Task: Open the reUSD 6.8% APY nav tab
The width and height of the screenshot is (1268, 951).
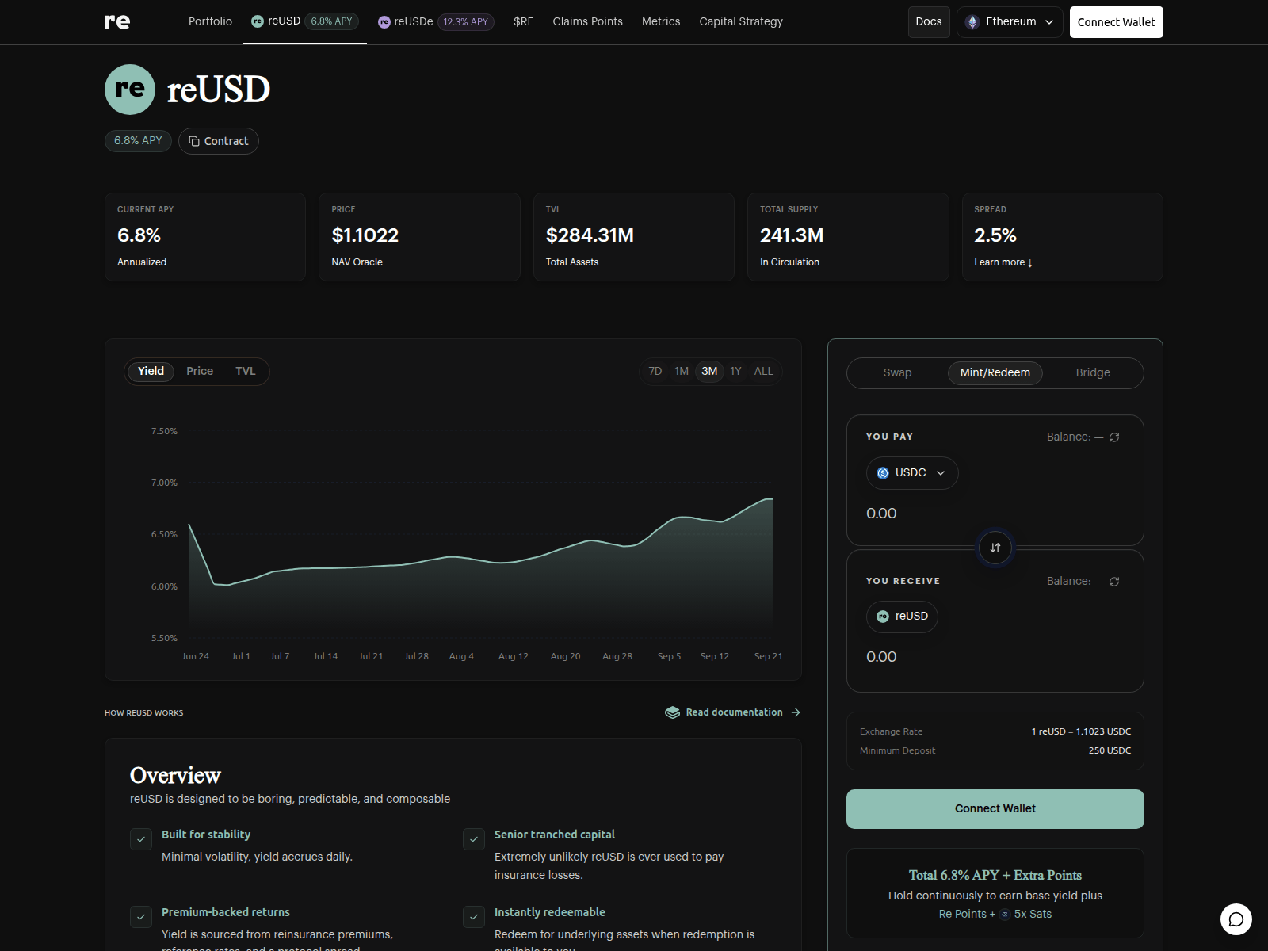Action: 305,21
